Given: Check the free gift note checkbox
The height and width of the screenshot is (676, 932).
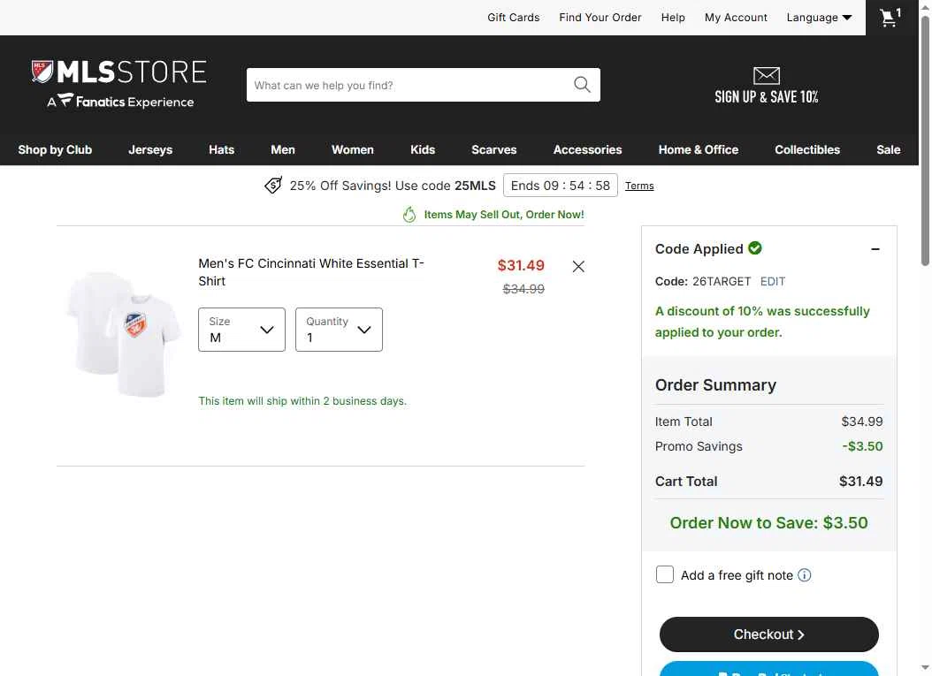Looking at the screenshot, I should 665,574.
